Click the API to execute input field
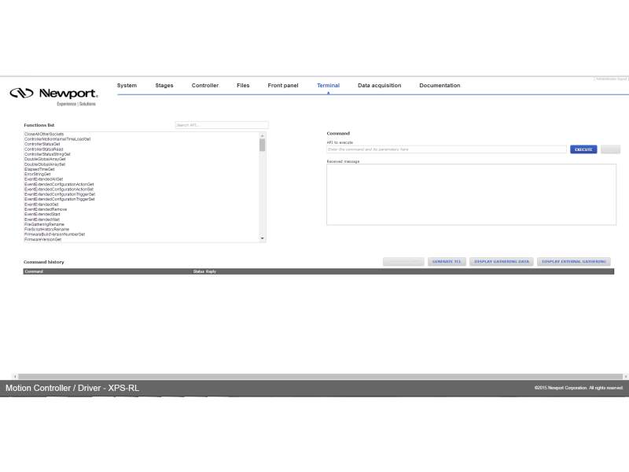 click(x=440, y=149)
